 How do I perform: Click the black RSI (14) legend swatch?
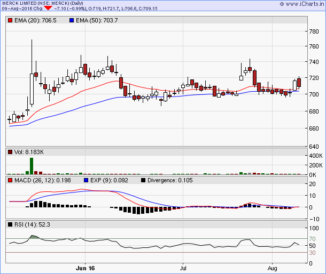coord(10,224)
